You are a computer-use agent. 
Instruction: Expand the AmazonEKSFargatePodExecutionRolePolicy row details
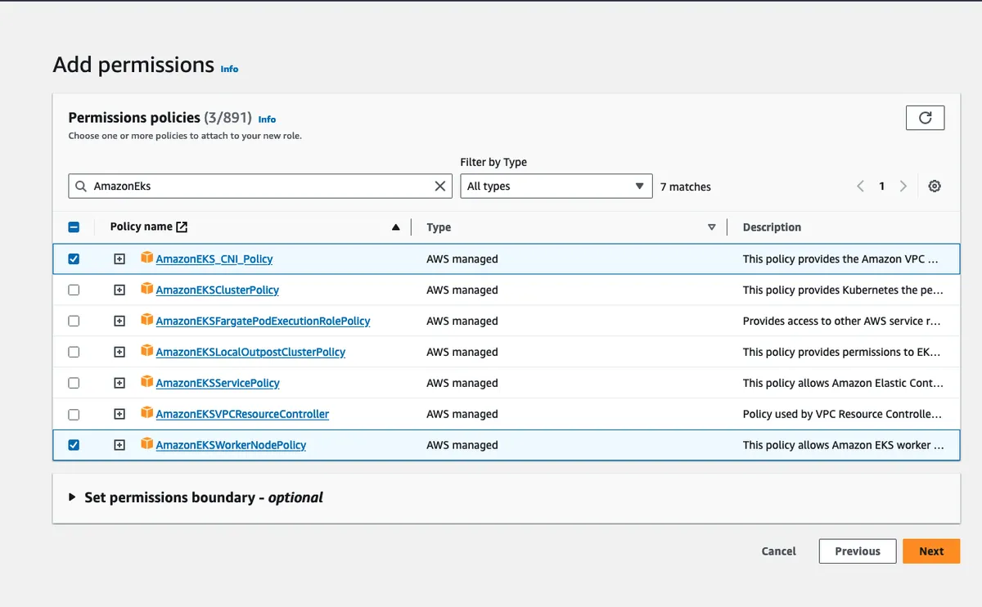pyautogui.click(x=119, y=321)
